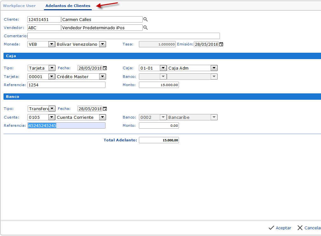Open the calendar icon for Banco Fecha
321x236 pixels.
[x=105, y=109]
